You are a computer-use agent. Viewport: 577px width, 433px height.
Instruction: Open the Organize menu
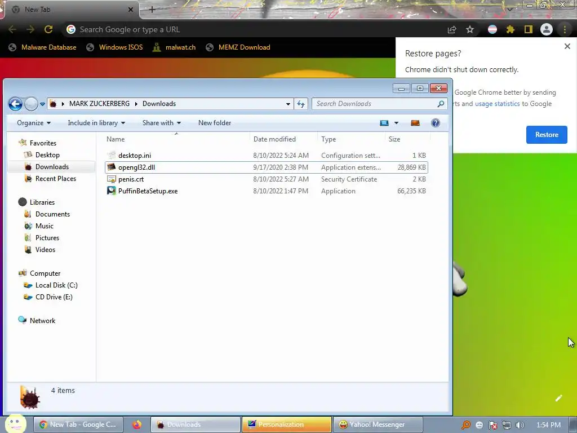[34, 123]
